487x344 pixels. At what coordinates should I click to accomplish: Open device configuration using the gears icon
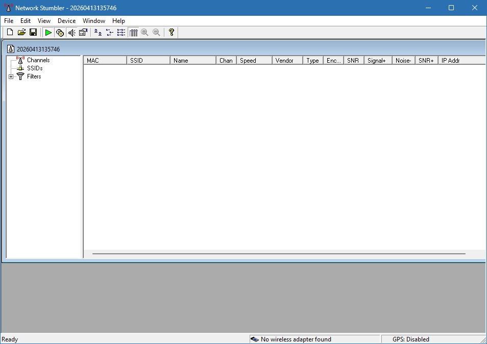60,32
